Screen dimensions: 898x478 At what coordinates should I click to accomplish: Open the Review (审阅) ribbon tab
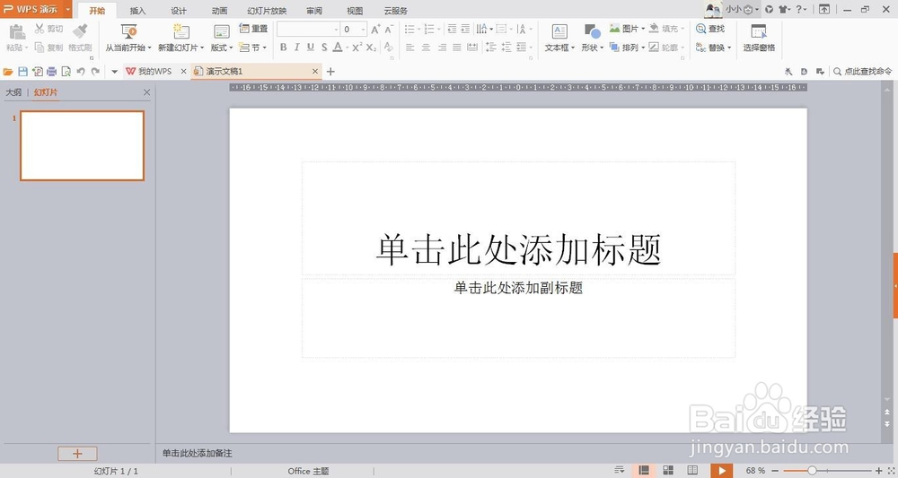(313, 10)
